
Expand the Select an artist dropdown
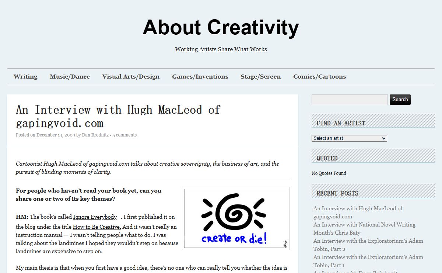[349, 138]
